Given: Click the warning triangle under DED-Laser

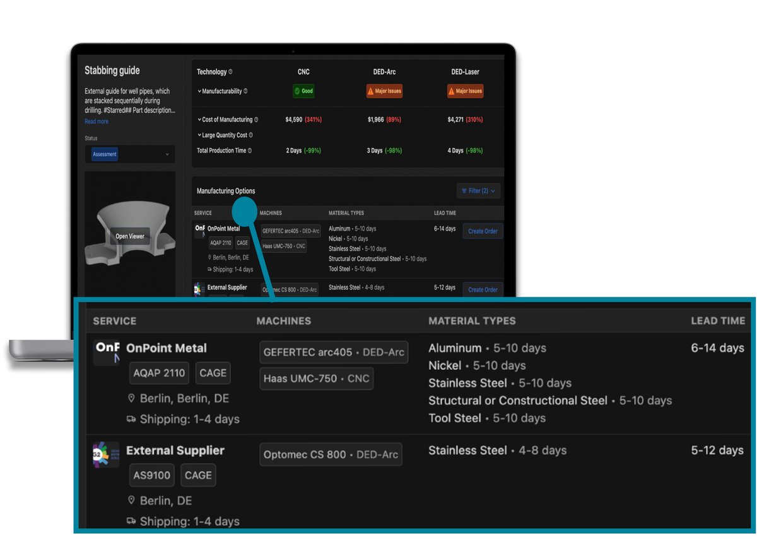Looking at the screenshot, I should point(452,91).
